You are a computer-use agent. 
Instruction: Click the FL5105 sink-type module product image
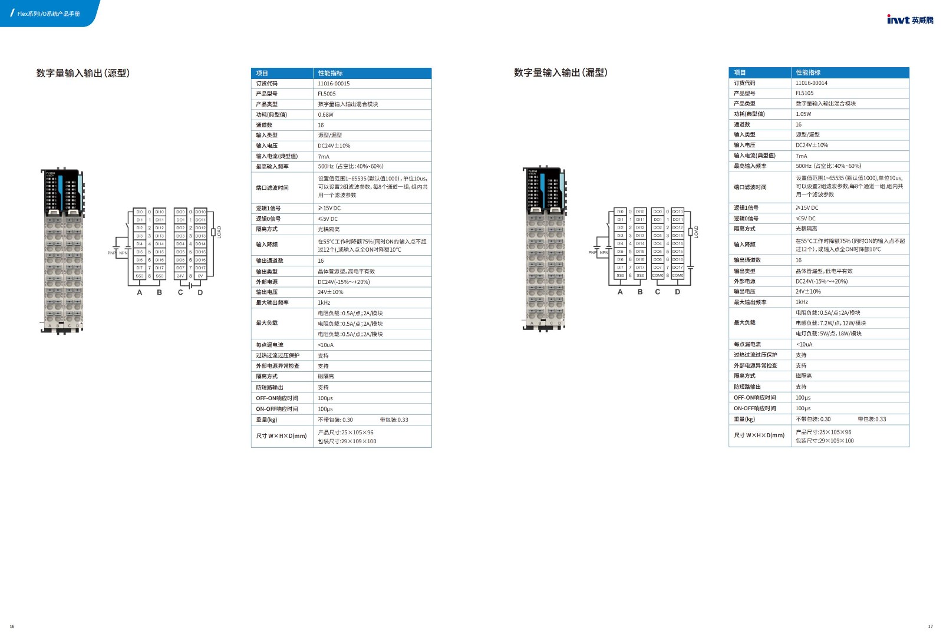544,249
